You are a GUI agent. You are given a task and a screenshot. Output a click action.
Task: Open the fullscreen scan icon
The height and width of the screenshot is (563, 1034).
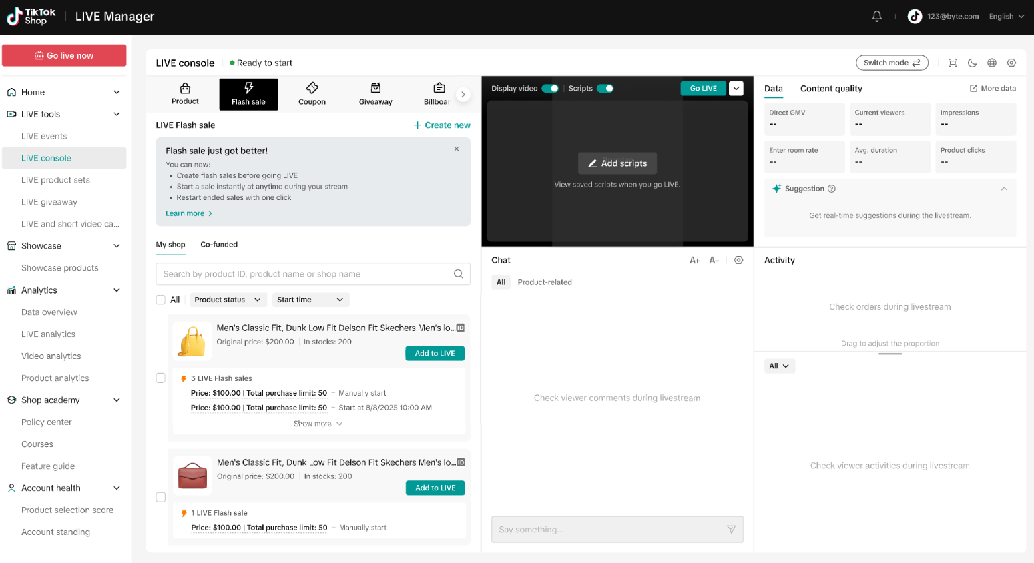[953, 63]
